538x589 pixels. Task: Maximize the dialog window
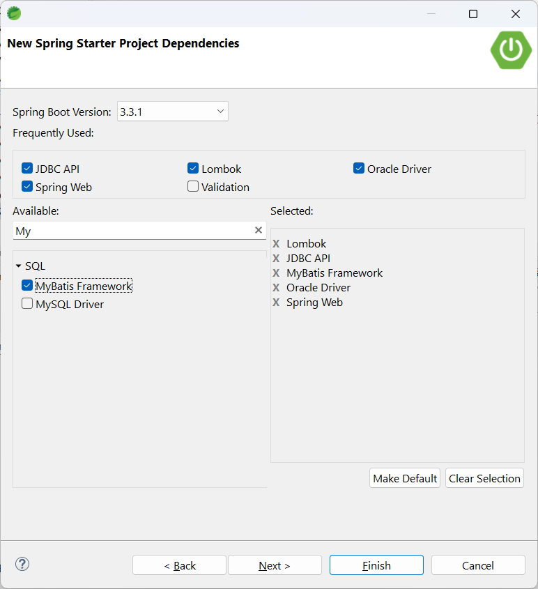pyautogui.click(x=473, y=14)
